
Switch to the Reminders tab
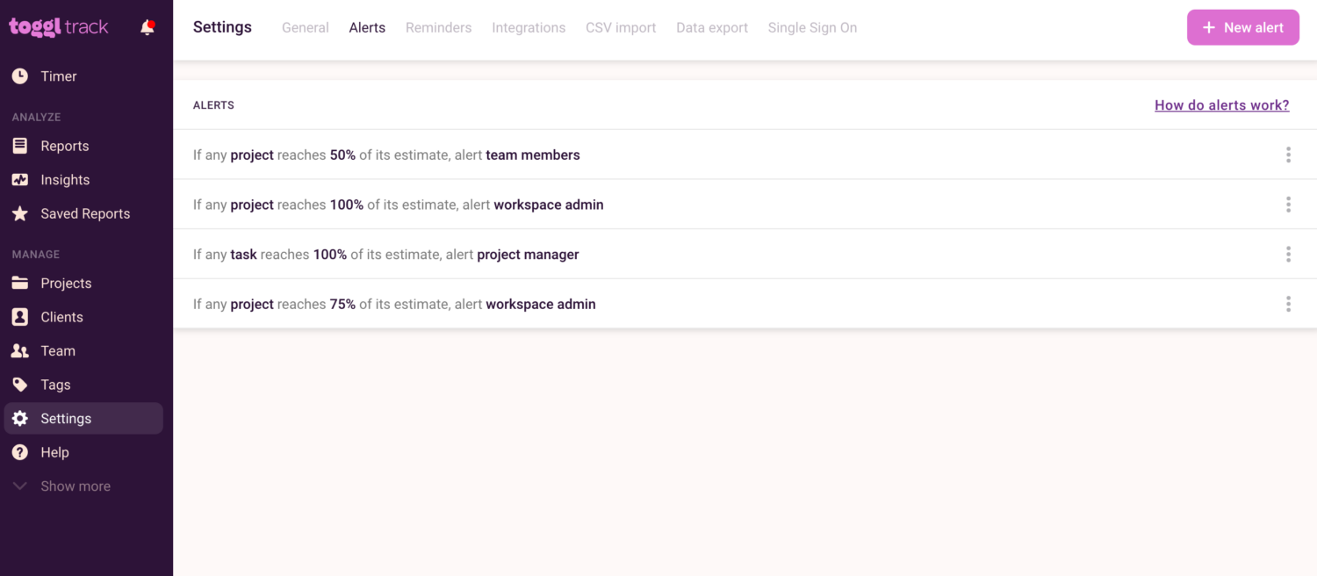(x=438, y=27)
